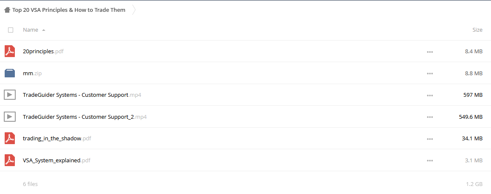The image size is (491, 194).
Task: Open the 20principles.pdf file link
Action: pyautogui.click(x=43, y=52)
